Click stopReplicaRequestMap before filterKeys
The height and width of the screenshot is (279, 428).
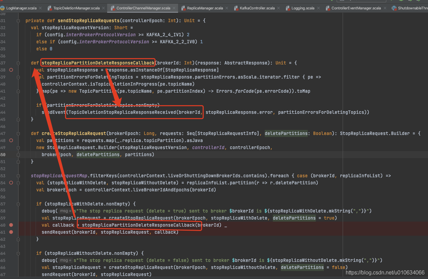(59, 176)
